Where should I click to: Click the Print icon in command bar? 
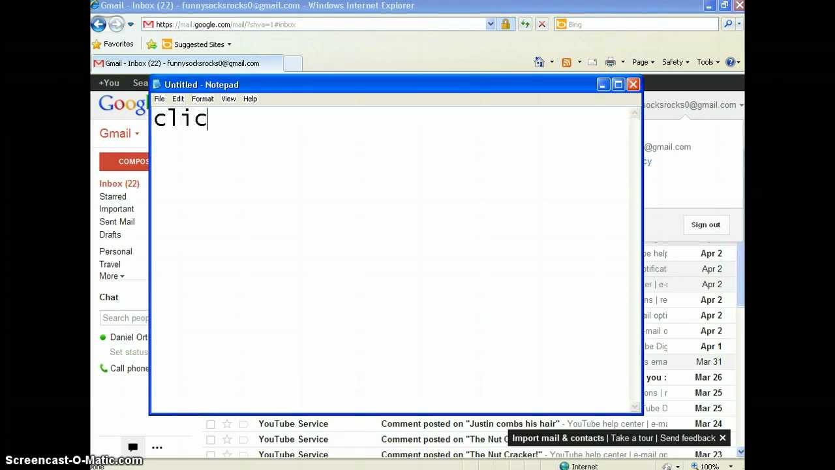click(611, 62)
